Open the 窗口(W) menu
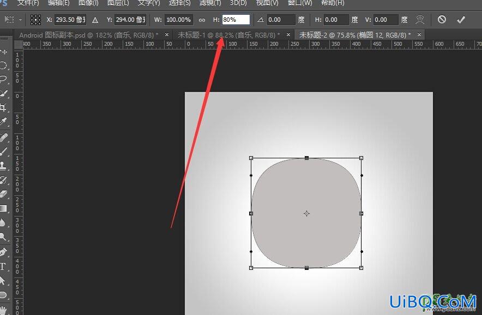The width and height of the screenshot is (482, 315). tap(300, 3)
